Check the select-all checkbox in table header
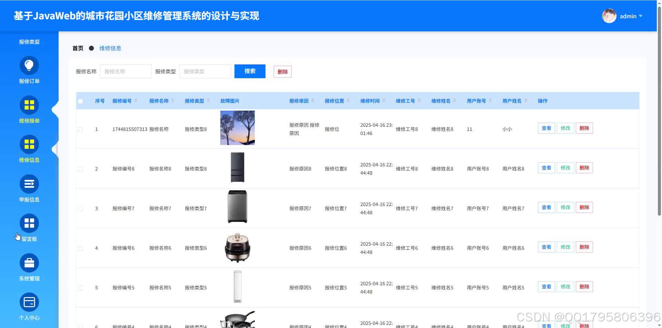Image resolution: width=662 pixels, height=328 pixels. (80, 101)
